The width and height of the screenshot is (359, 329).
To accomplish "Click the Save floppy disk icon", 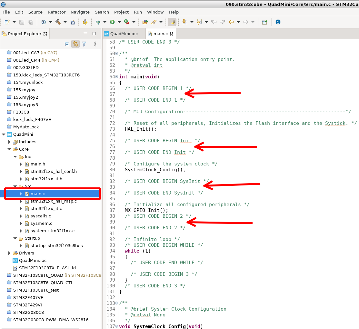I will point(22,22).
